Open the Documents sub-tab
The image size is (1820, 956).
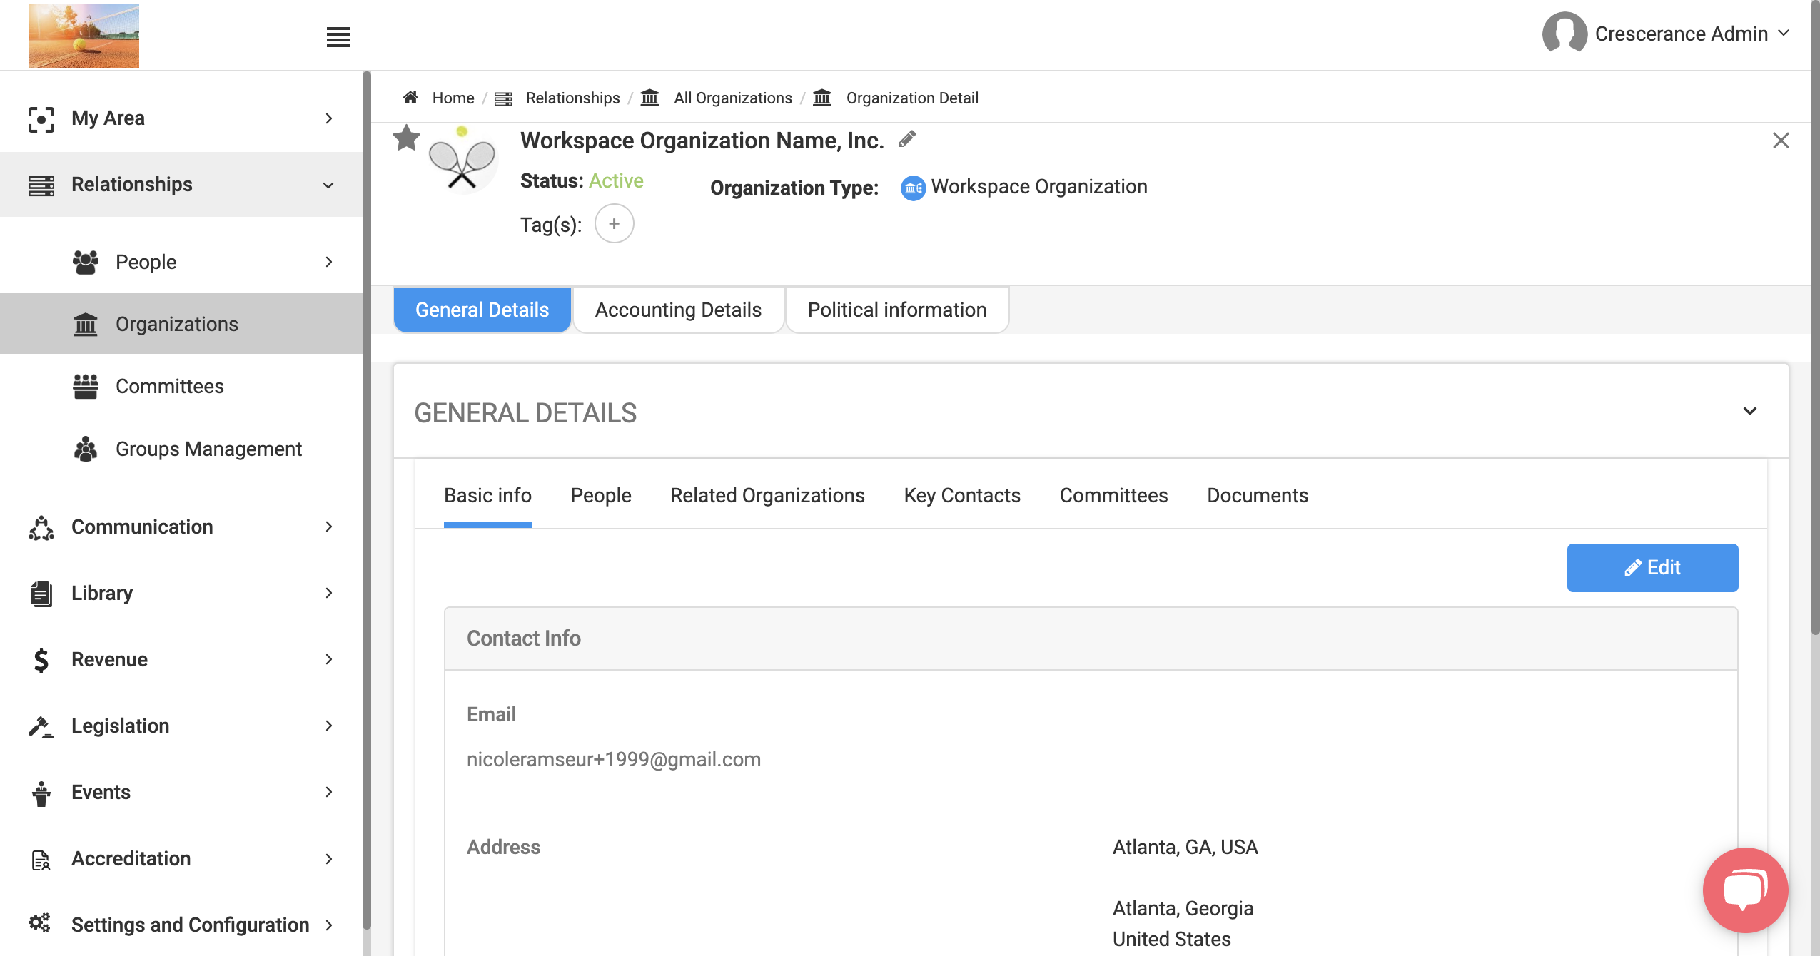[x=1258, y=496]
